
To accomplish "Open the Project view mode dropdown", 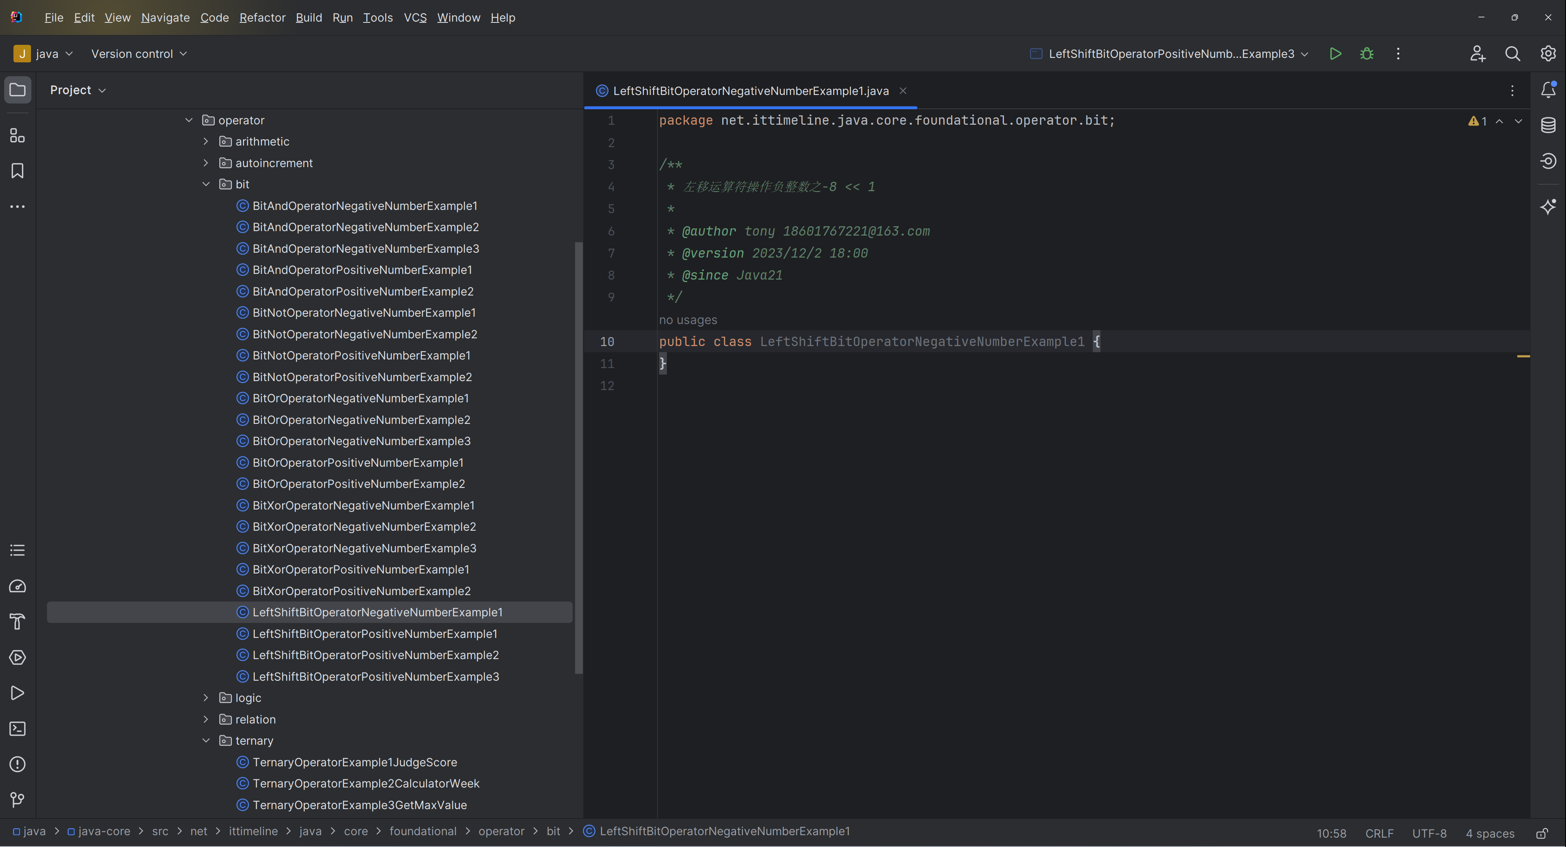I will click(78, 90).
